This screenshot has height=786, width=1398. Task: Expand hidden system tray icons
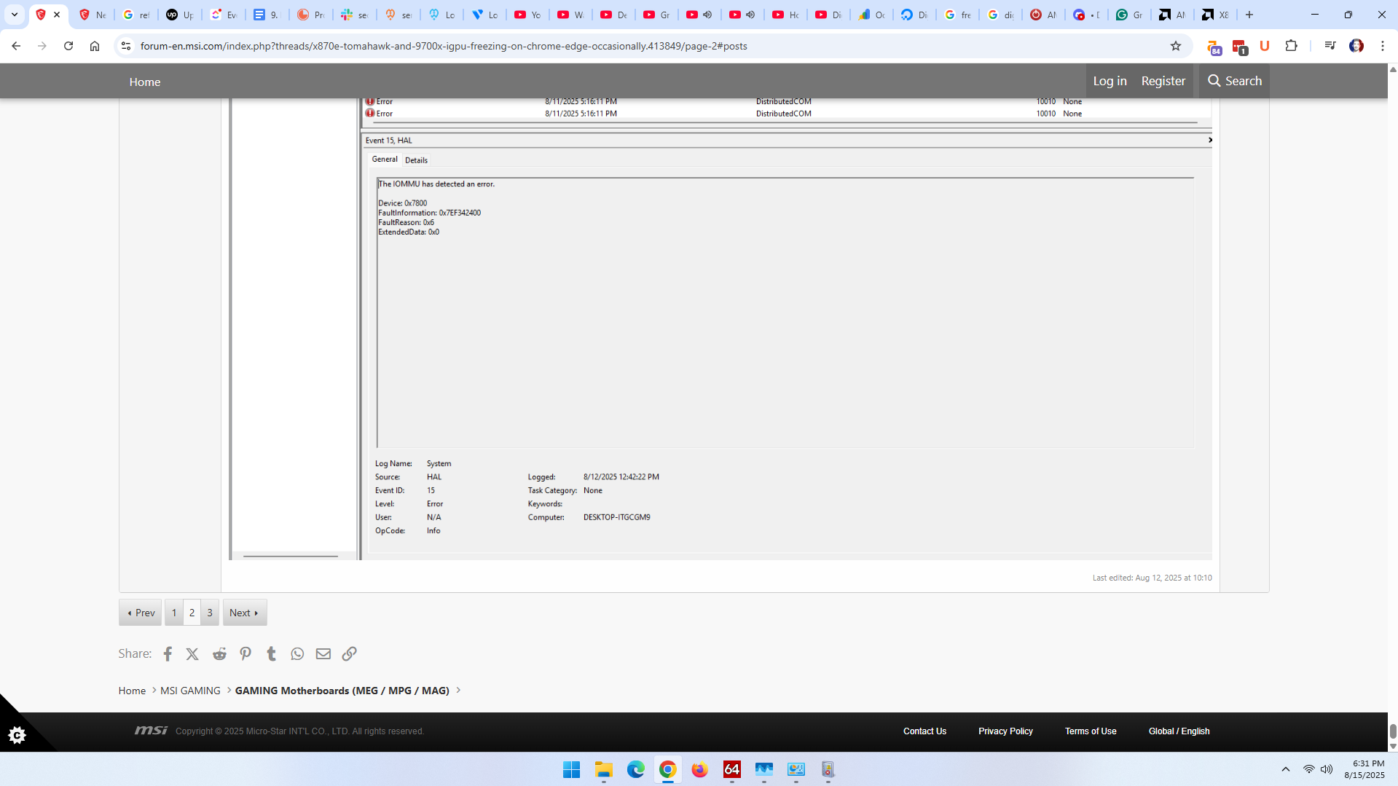pos(1286,769)
